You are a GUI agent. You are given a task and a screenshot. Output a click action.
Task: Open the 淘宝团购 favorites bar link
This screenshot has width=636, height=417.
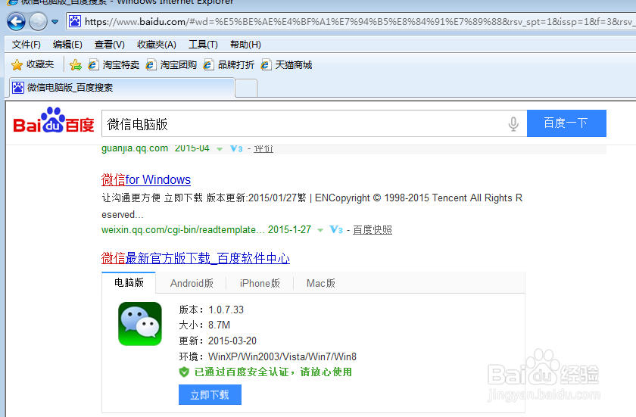pos(172,65)
